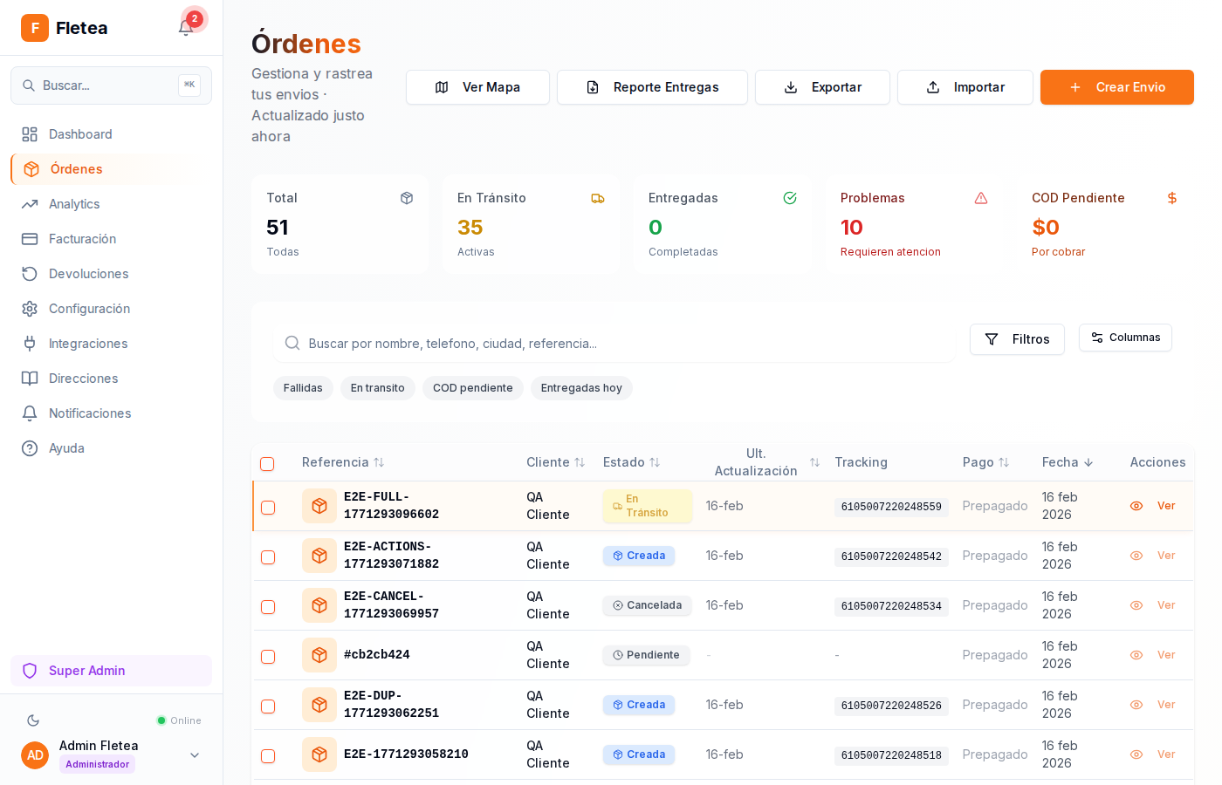Click the Problemas warning triangle icon
Image resolution: width=1222 pixels, height=785 pixels.
tap(981, 198)
